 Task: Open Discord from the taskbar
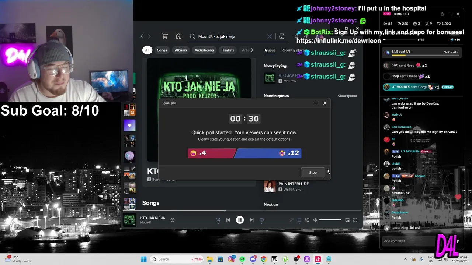pos(253,259)
